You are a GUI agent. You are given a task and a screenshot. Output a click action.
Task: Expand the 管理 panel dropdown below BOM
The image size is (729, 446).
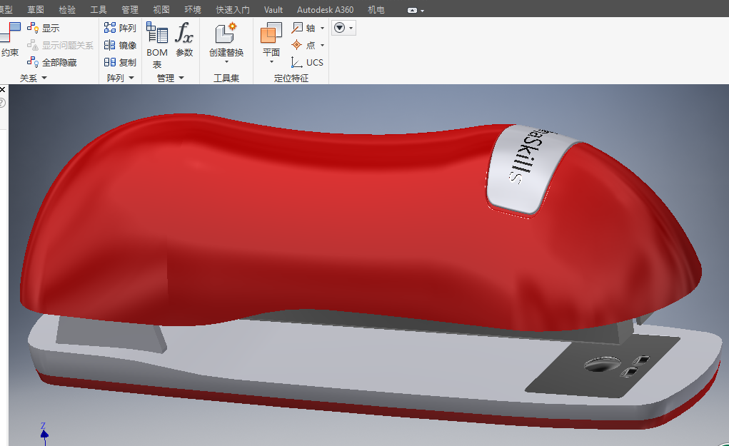181,78
